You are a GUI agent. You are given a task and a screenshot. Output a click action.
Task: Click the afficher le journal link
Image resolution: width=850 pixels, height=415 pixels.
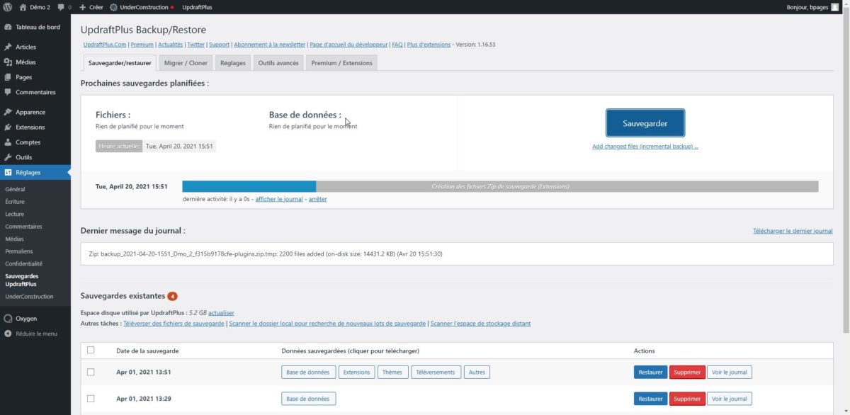tap(279, 199)
